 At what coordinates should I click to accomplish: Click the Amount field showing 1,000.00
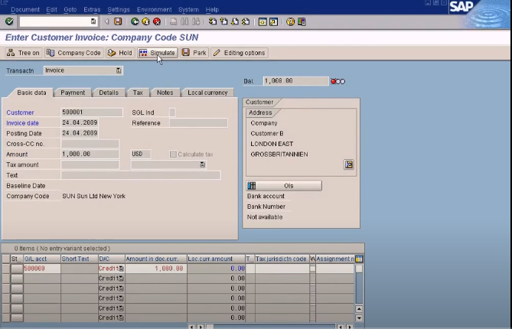[x=90, y=154]
